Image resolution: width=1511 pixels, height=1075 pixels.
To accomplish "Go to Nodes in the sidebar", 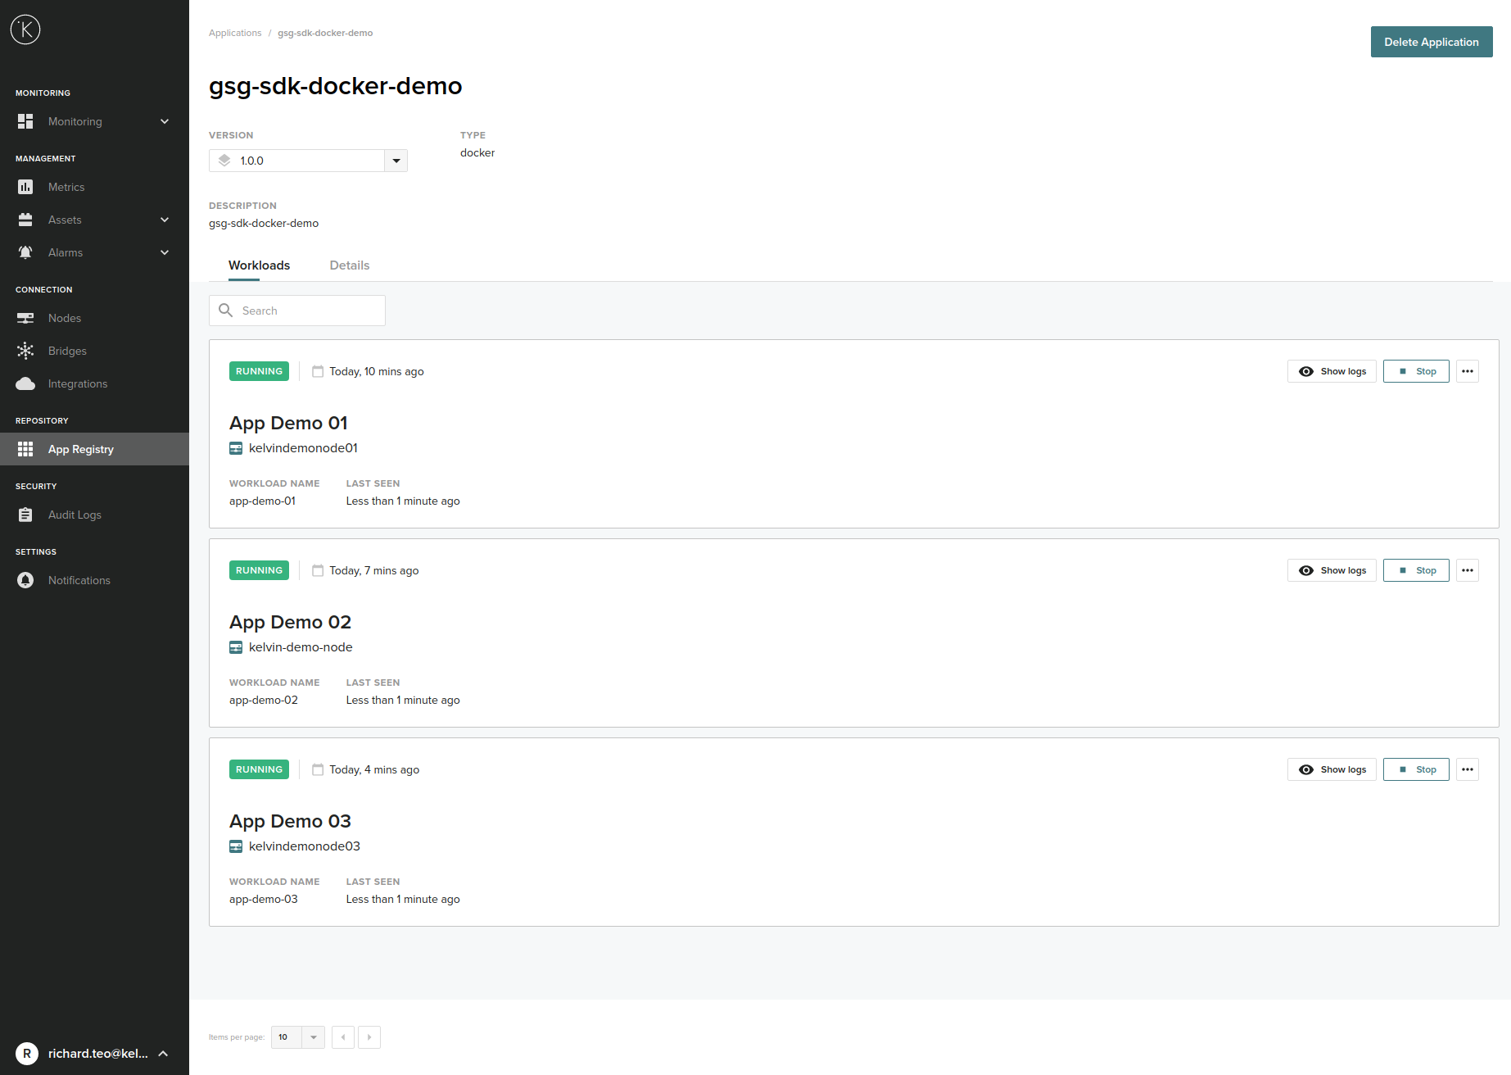I will (64, 318).
